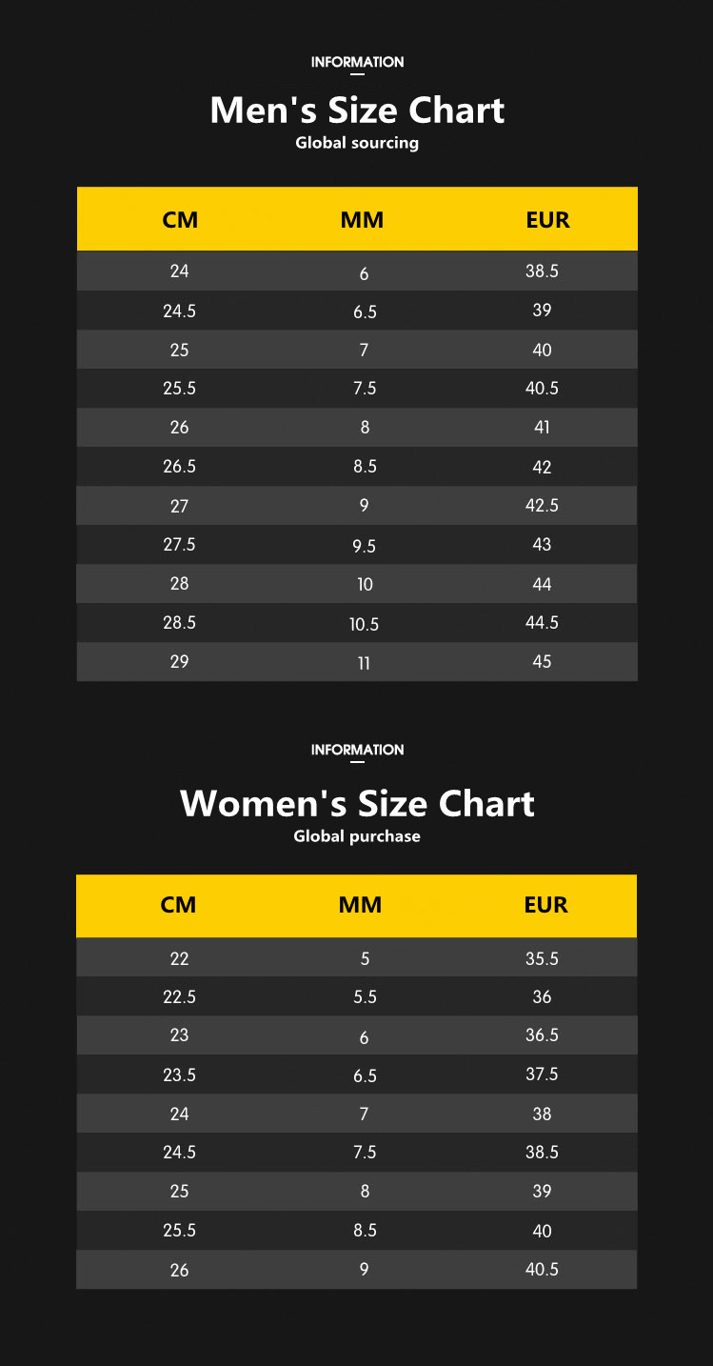Select the 22.5 CM cell in women's chart

(180, 997)
